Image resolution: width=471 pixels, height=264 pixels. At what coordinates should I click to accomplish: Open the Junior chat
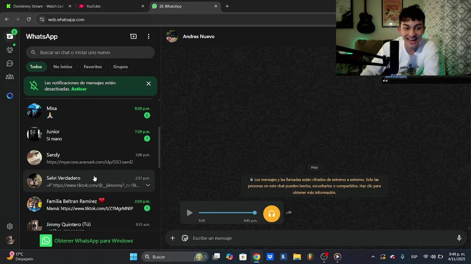89,135
